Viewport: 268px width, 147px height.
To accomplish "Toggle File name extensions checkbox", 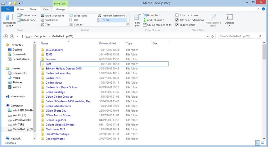I will [177, 20].
